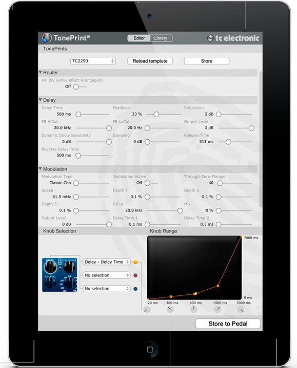The height and width of the screenshot is (368, 297).
Task: Switch to the Editor tab
Action: click(139, 38)
